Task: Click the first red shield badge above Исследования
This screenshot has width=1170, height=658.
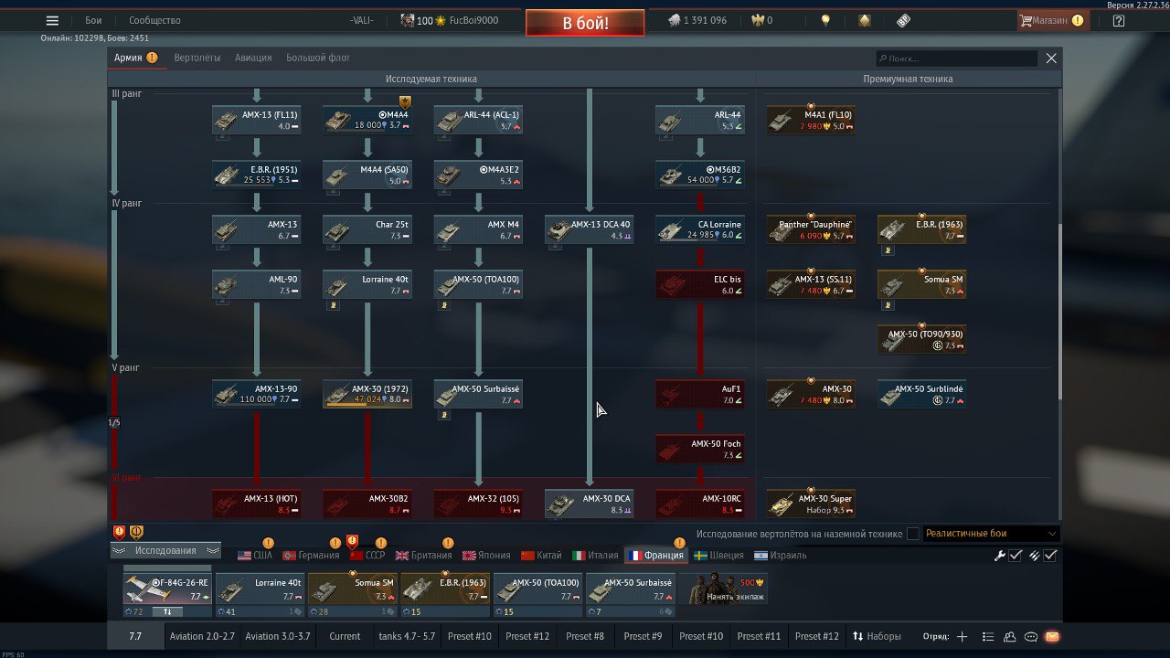Action: tap(119, 532)
